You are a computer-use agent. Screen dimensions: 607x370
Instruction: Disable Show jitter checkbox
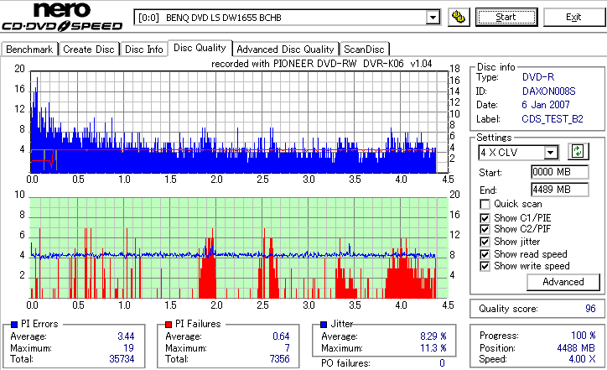tap(485, 242)
